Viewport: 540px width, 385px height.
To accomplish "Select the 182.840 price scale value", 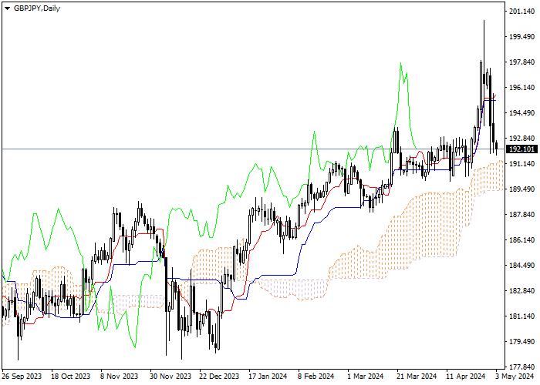I will 521,291.
